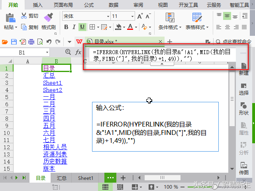Click the Print icon

[31, 42]
